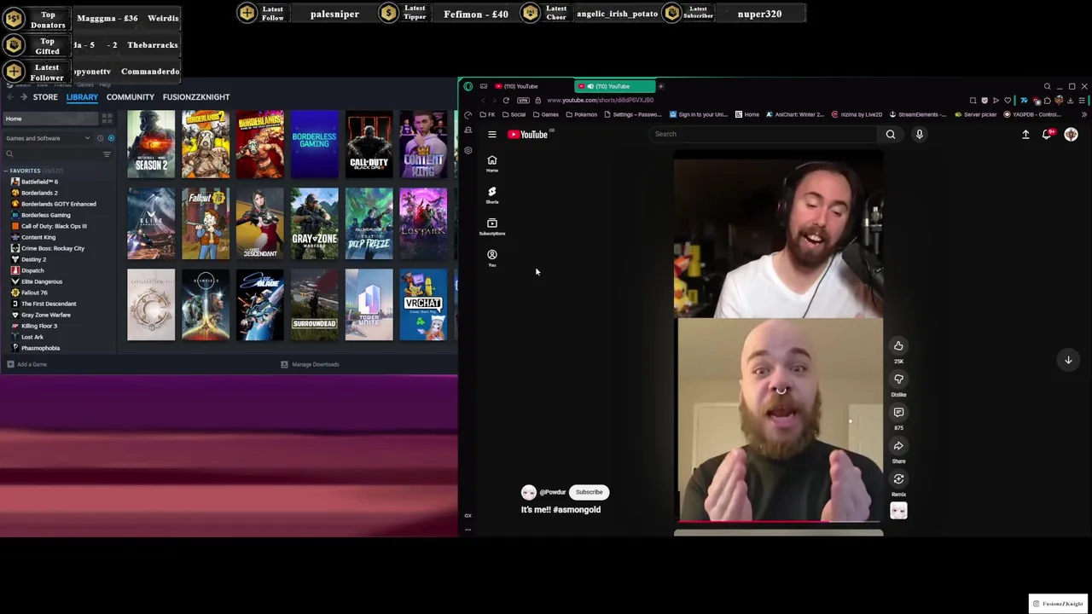The height and width of the screenshot is (614, 1092).
Task: Switch Steam library to grid collections view
Action: pyautogui.click(x=107, y=119)
